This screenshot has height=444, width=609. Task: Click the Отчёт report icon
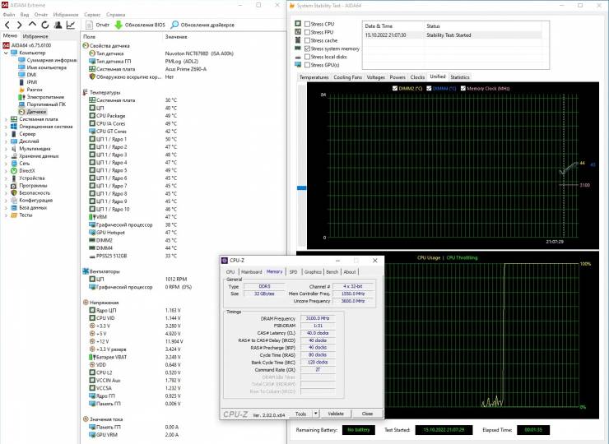pyautogui.click(x=90, y=25)
